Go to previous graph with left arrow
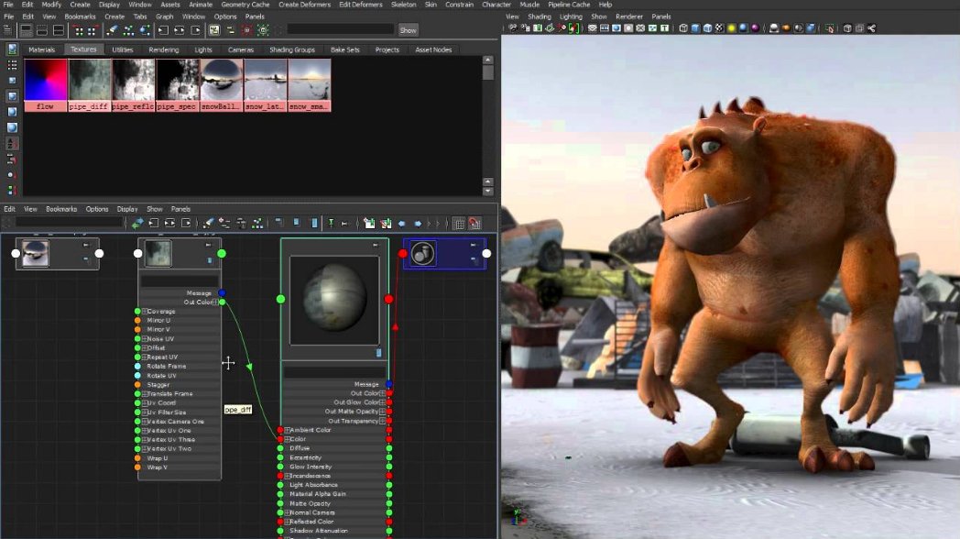The height and width of the screenshot is (539, 960). (401, 224)
